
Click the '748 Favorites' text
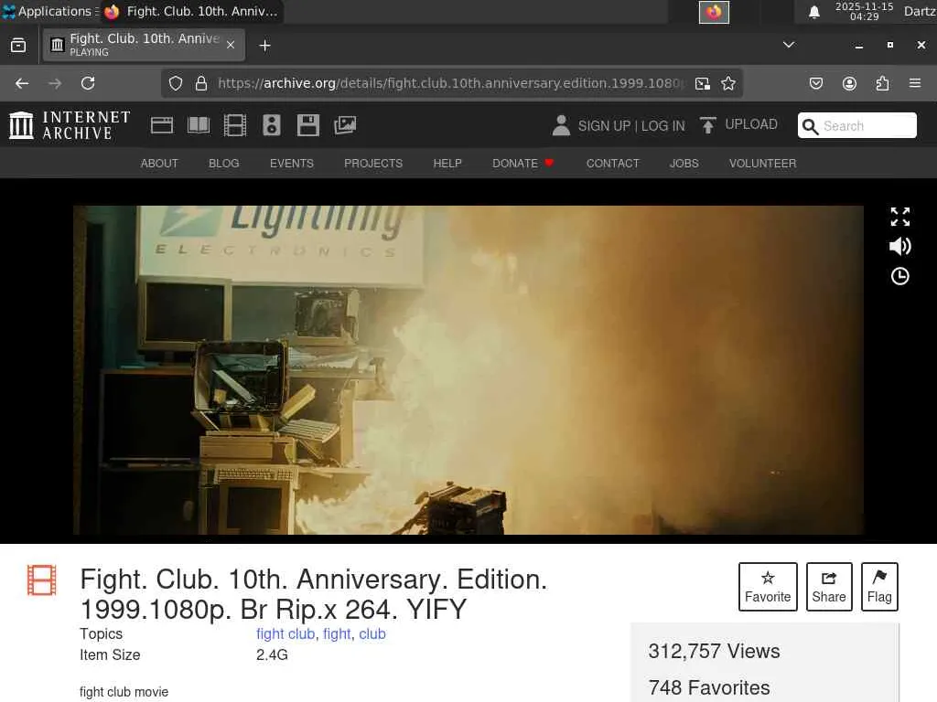tap(709, 687)
